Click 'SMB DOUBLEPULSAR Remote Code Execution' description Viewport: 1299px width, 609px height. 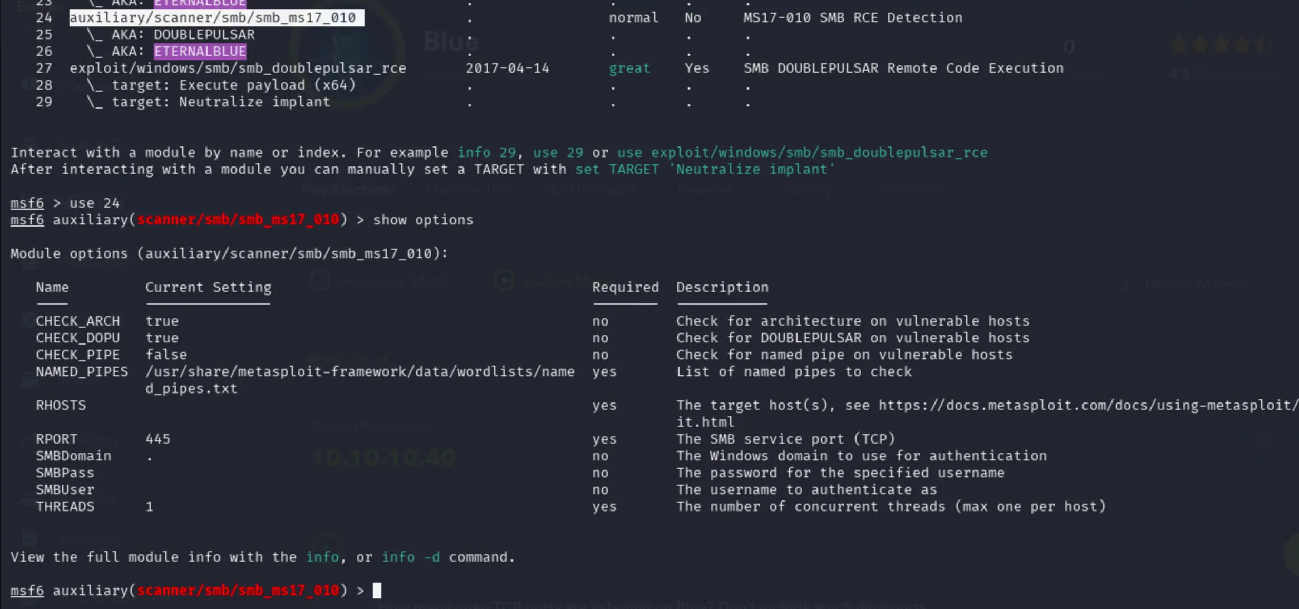[903, 68]
